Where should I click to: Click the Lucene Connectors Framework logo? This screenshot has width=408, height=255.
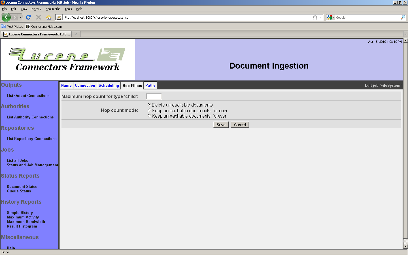pos(68,59)
